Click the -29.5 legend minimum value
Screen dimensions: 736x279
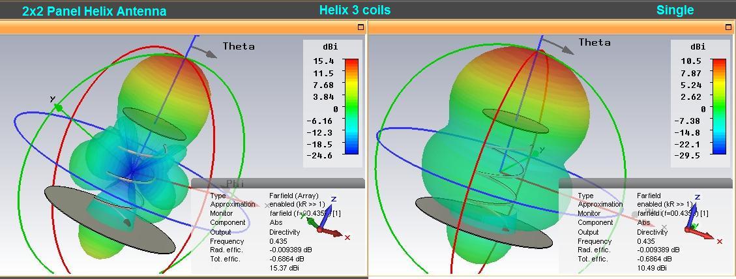point(688,155)
